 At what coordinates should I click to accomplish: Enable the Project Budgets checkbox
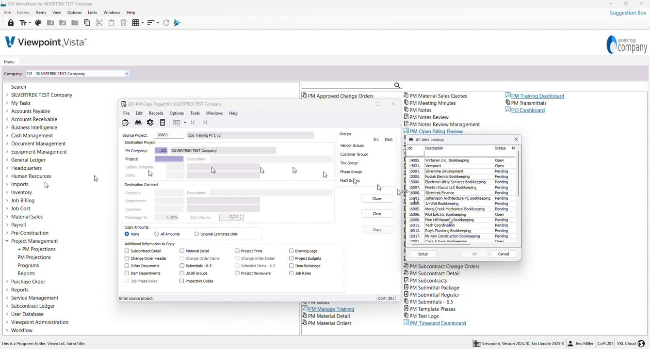pyautogui.click(x=292, y=258)
